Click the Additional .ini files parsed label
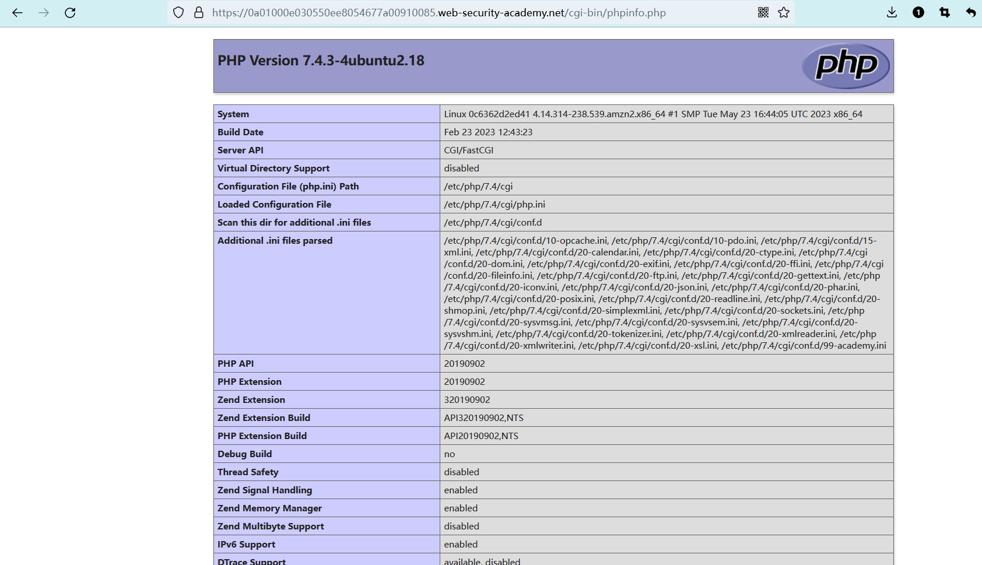Image resolution: width=982 pixels, height=565 pixels. pos(275,241)
